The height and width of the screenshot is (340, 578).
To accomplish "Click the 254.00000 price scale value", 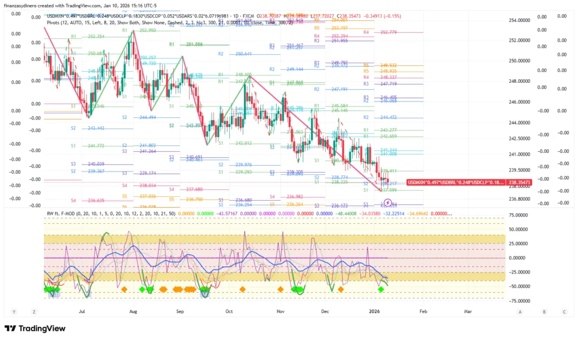I will coord(521,20).
